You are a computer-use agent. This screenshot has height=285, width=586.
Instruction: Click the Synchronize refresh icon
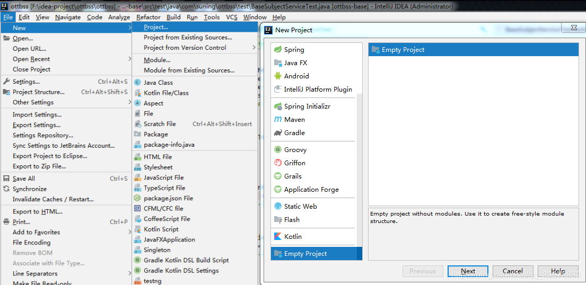tap(6, 189)
